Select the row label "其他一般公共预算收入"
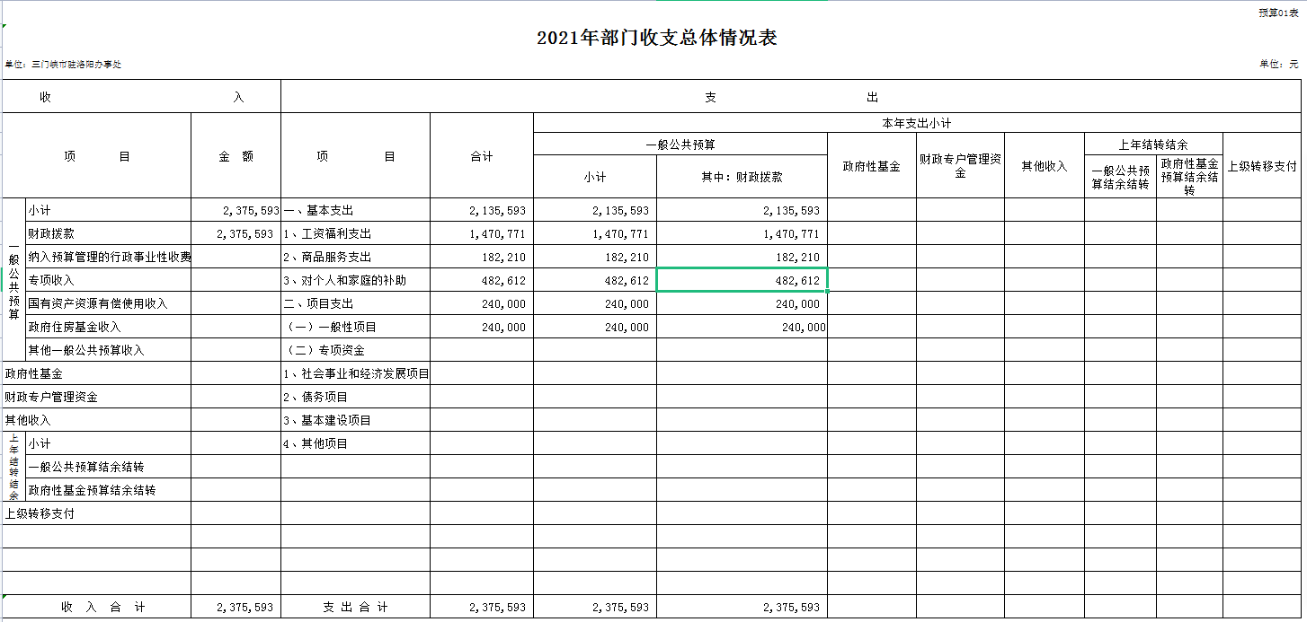The width and height of the screenshot is (1307, 622). click(86, 350)
